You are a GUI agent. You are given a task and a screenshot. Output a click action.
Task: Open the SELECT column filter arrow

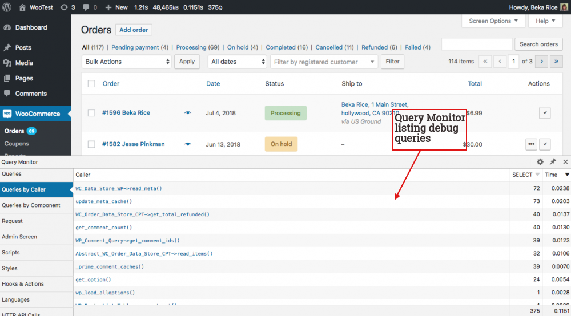[x=537, y=175]
